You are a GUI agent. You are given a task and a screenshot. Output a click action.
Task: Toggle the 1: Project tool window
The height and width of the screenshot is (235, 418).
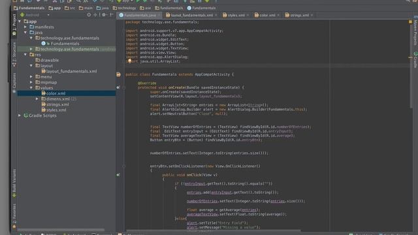(14, 25)
